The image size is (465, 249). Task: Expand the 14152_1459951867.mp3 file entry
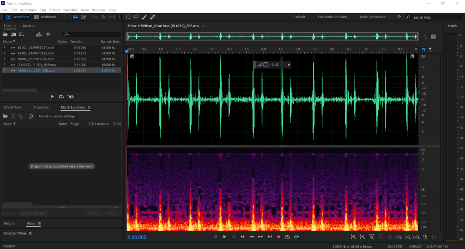[5, 47]
